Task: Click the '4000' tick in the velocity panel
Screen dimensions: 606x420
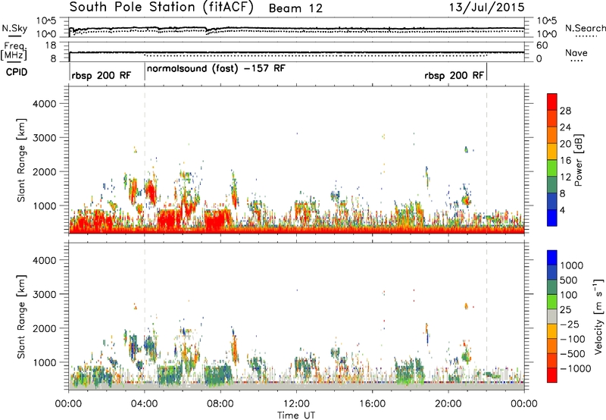Action: [x=44, y=260]
